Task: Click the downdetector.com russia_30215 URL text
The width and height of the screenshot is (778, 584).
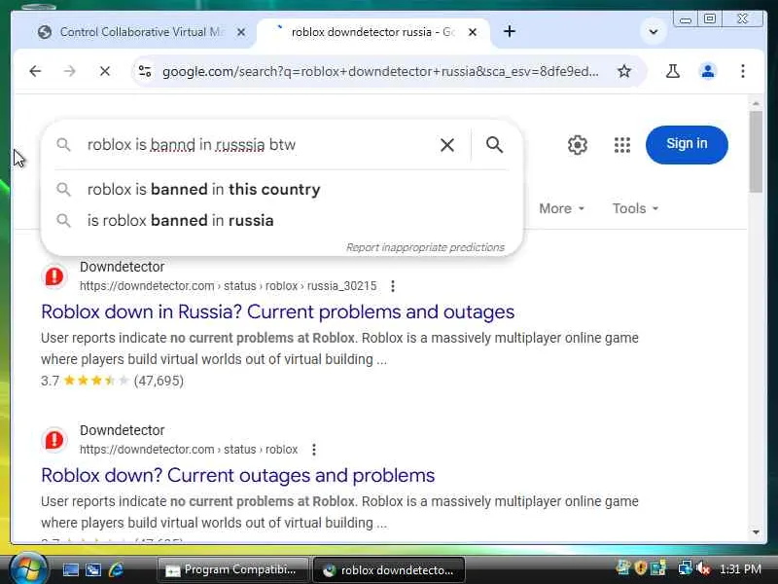Action: [228, 286]
